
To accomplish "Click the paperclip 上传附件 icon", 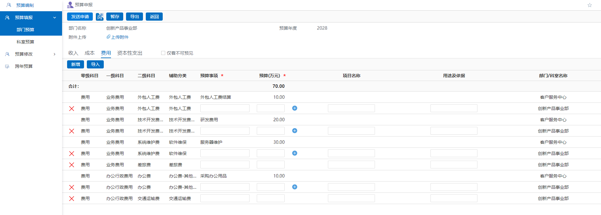I will point(108,37).
